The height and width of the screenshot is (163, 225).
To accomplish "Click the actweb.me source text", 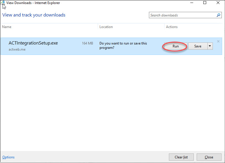I will coord(17,49).
